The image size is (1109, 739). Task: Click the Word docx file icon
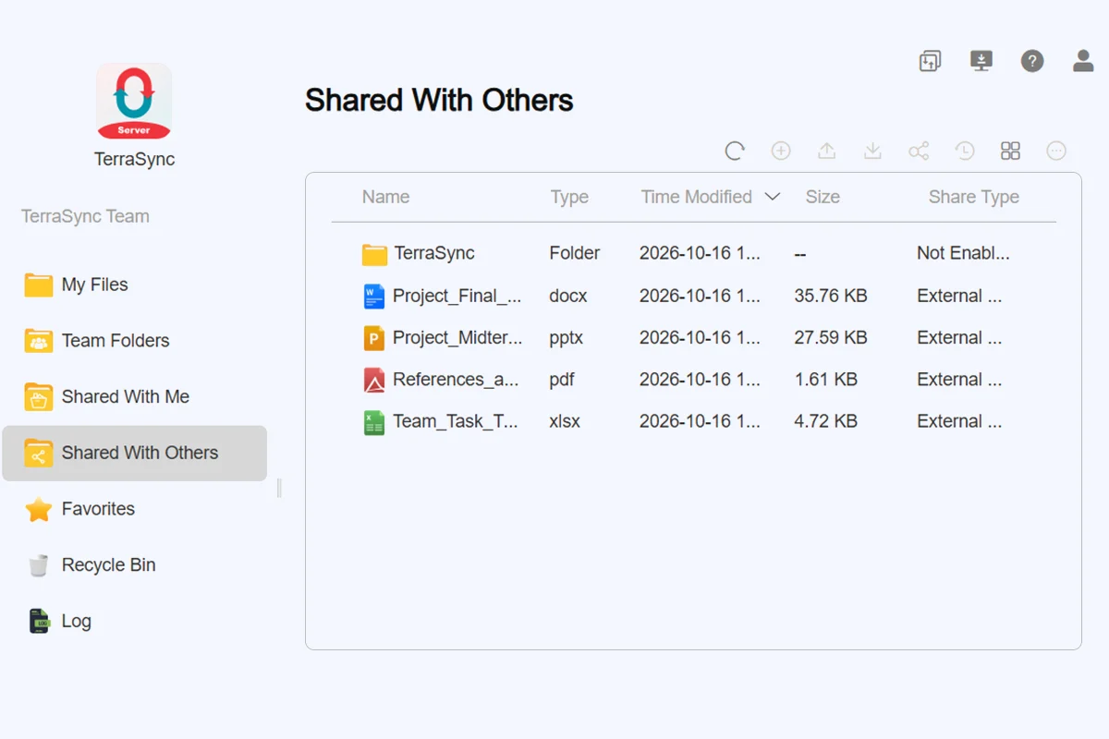[x=374, y=297]
